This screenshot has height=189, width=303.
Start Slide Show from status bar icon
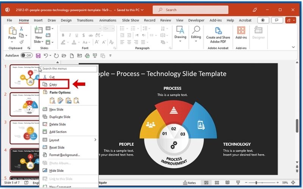pos(238,183)
